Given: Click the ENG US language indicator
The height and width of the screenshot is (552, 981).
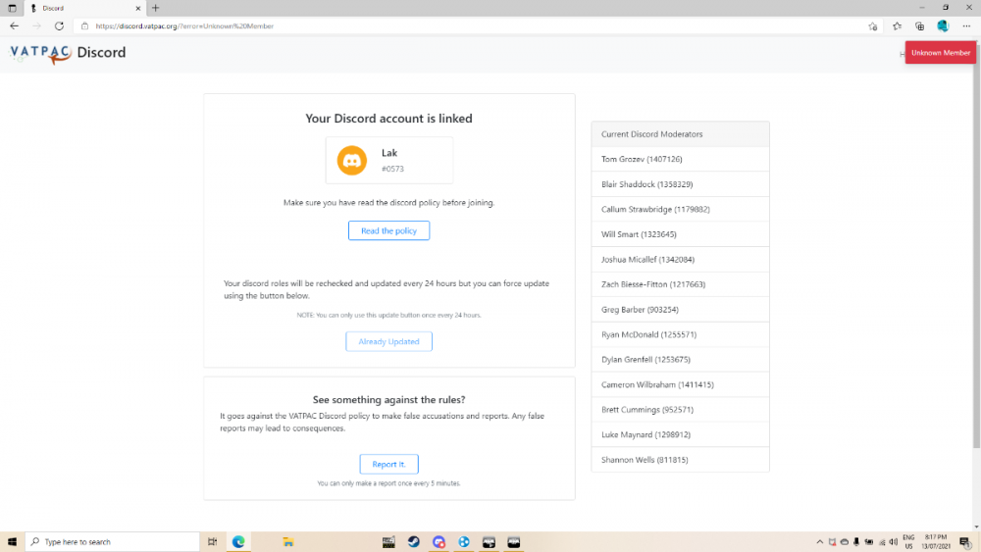Looking at the screenshot, I should click(908, 542).
